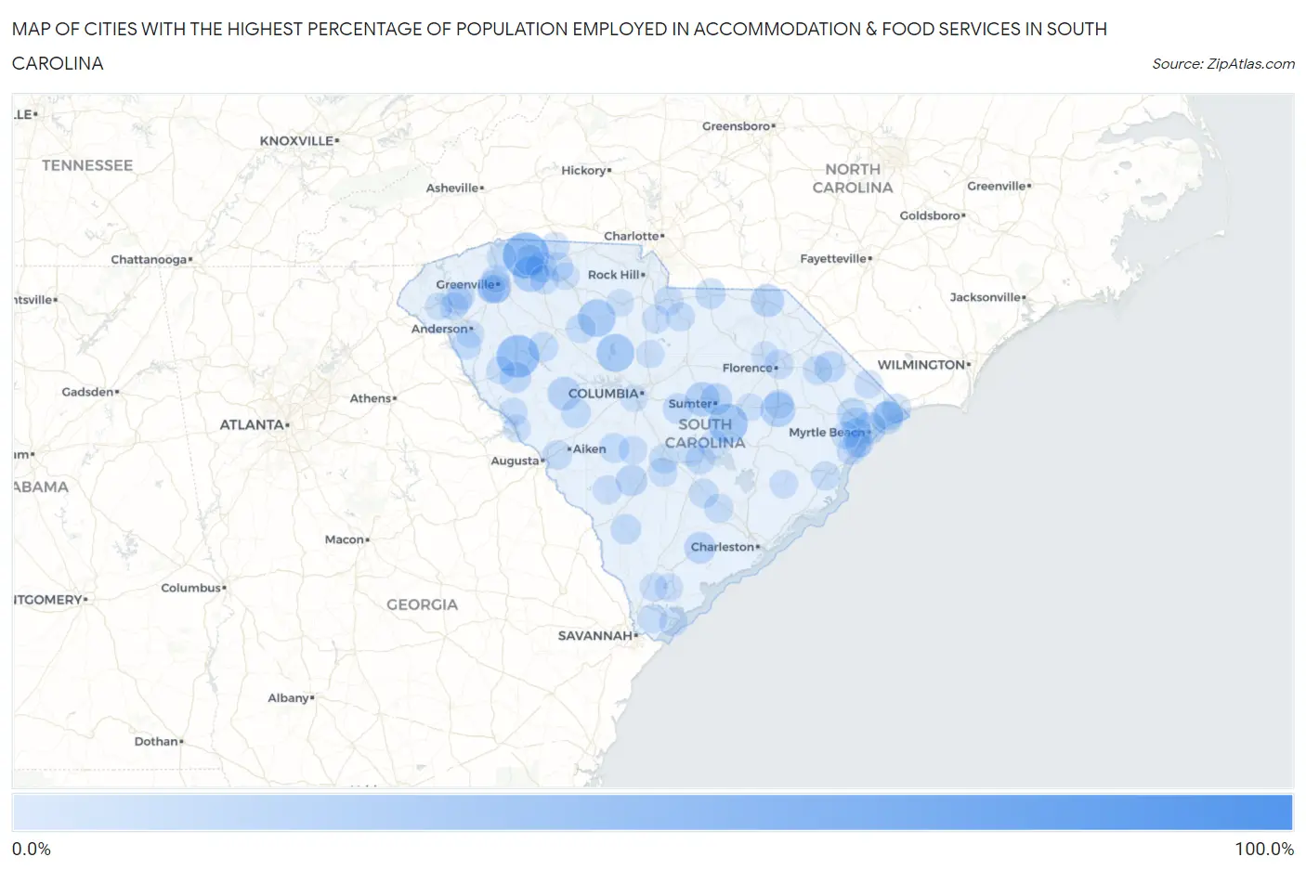
Task: Click the Dothan city label
Action: coord(159,741)
